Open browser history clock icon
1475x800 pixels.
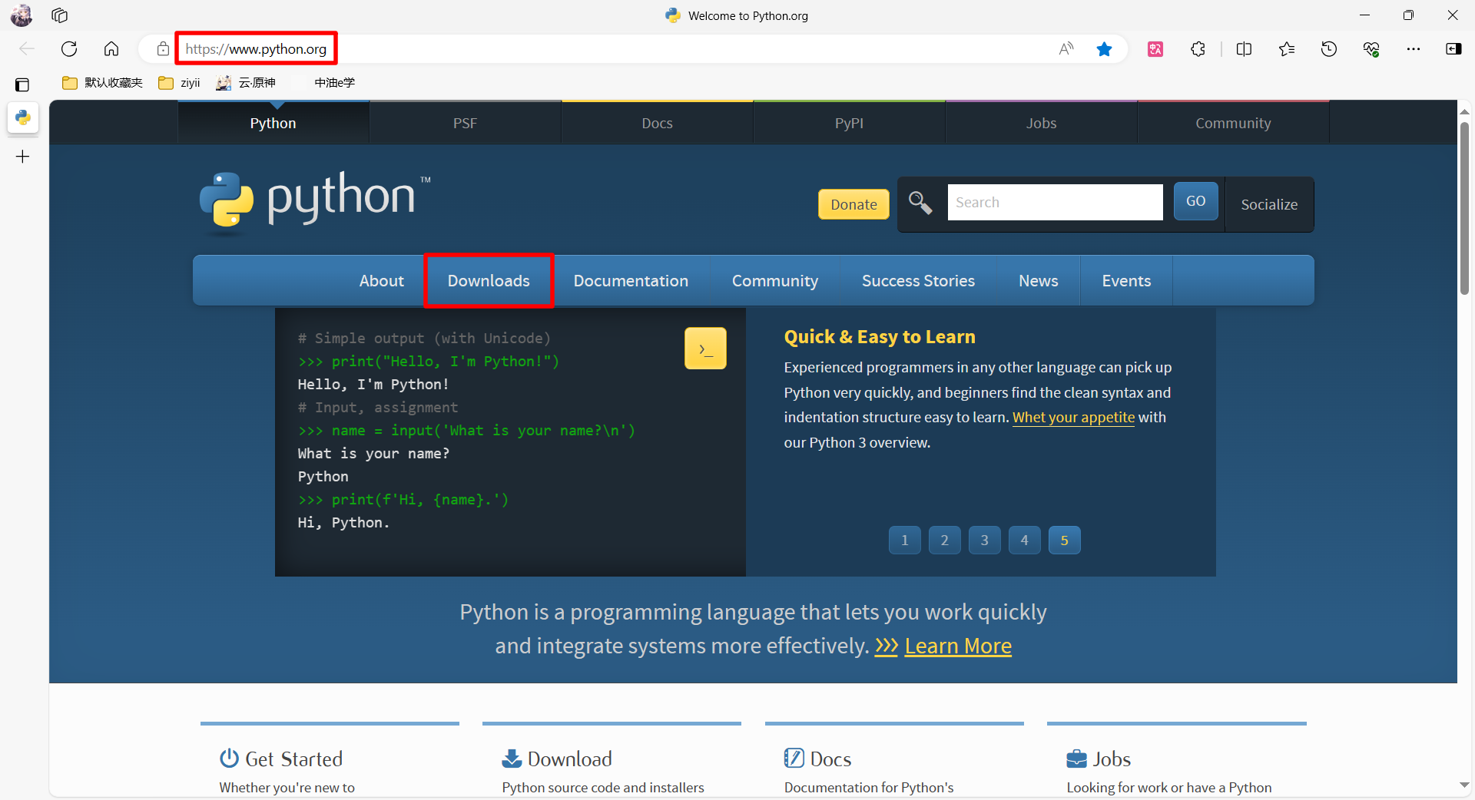click(1328, 49)
